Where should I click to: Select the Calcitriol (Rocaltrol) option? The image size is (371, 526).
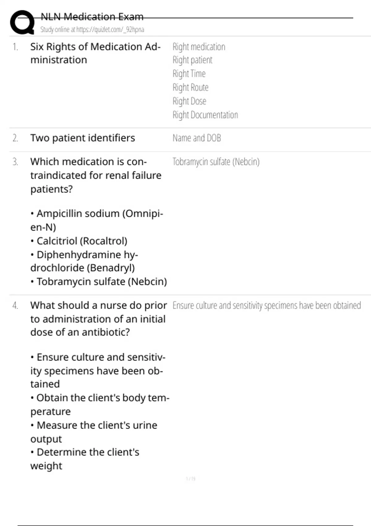[79, 241]
